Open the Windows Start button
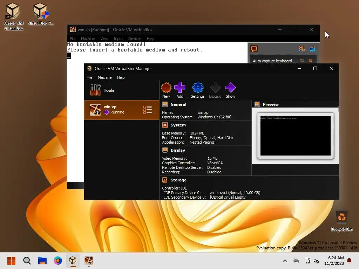 point(11,261)
